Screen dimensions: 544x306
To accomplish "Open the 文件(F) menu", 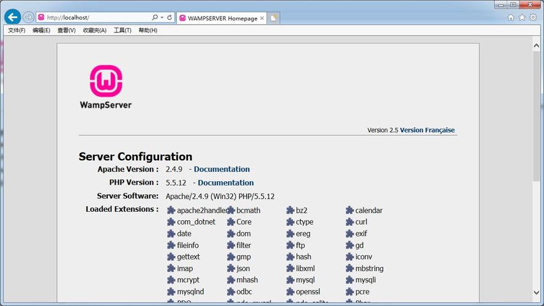I will [x=17, y=30].
